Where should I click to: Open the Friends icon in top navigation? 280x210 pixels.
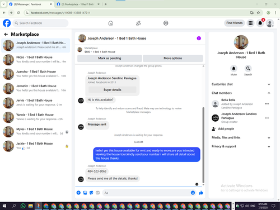click(138, 23)
